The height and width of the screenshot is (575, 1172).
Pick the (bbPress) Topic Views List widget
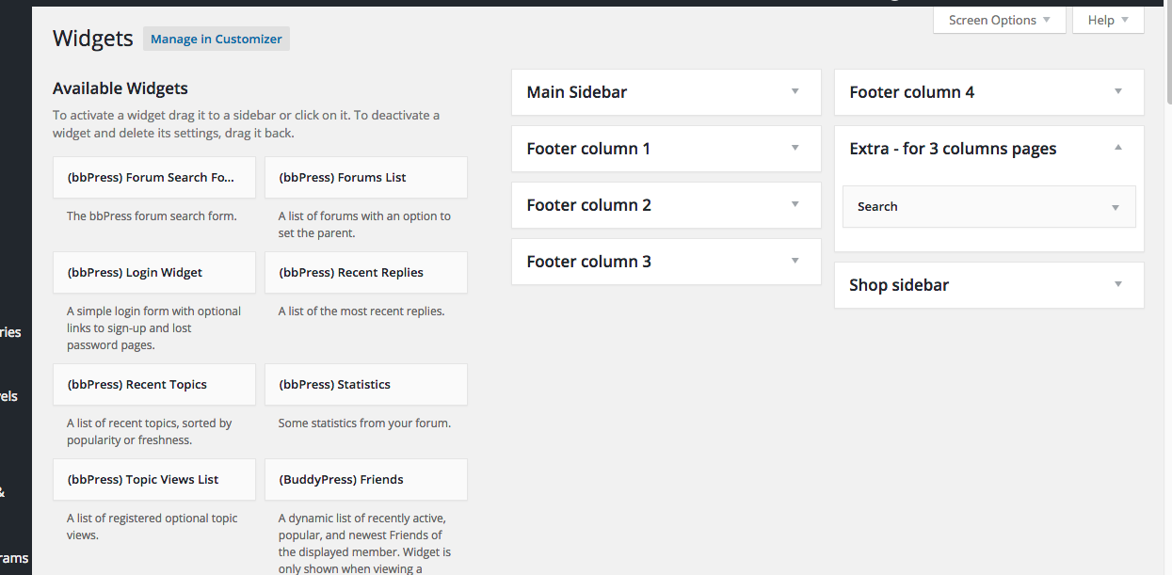coord(154,480)
